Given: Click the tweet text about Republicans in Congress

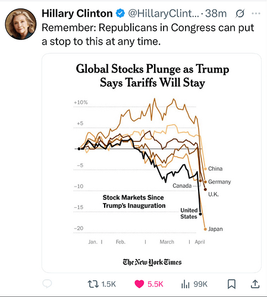Looking at the screenshot, I should [x=148, y=34].
